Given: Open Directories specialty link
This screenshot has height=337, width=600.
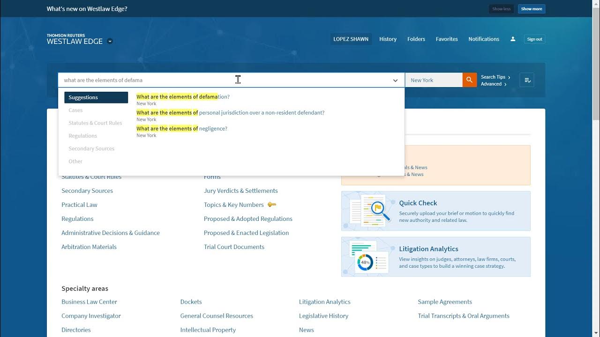Looking at the screenshot, I should point(76,330).
